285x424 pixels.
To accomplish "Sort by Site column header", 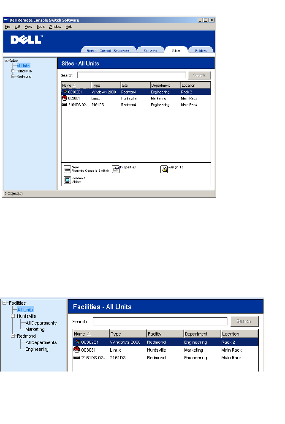I will (x=136, y=85).
